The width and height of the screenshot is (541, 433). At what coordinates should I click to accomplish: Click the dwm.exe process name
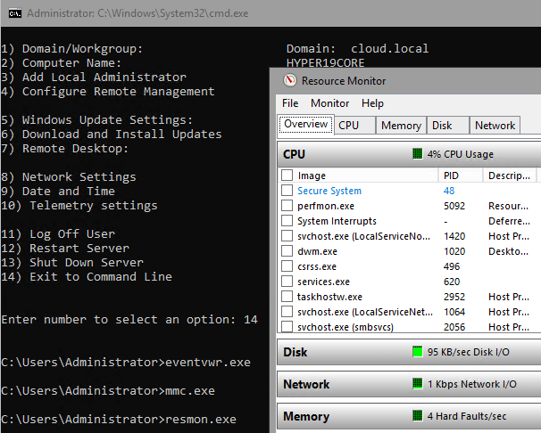click(317, 251)
